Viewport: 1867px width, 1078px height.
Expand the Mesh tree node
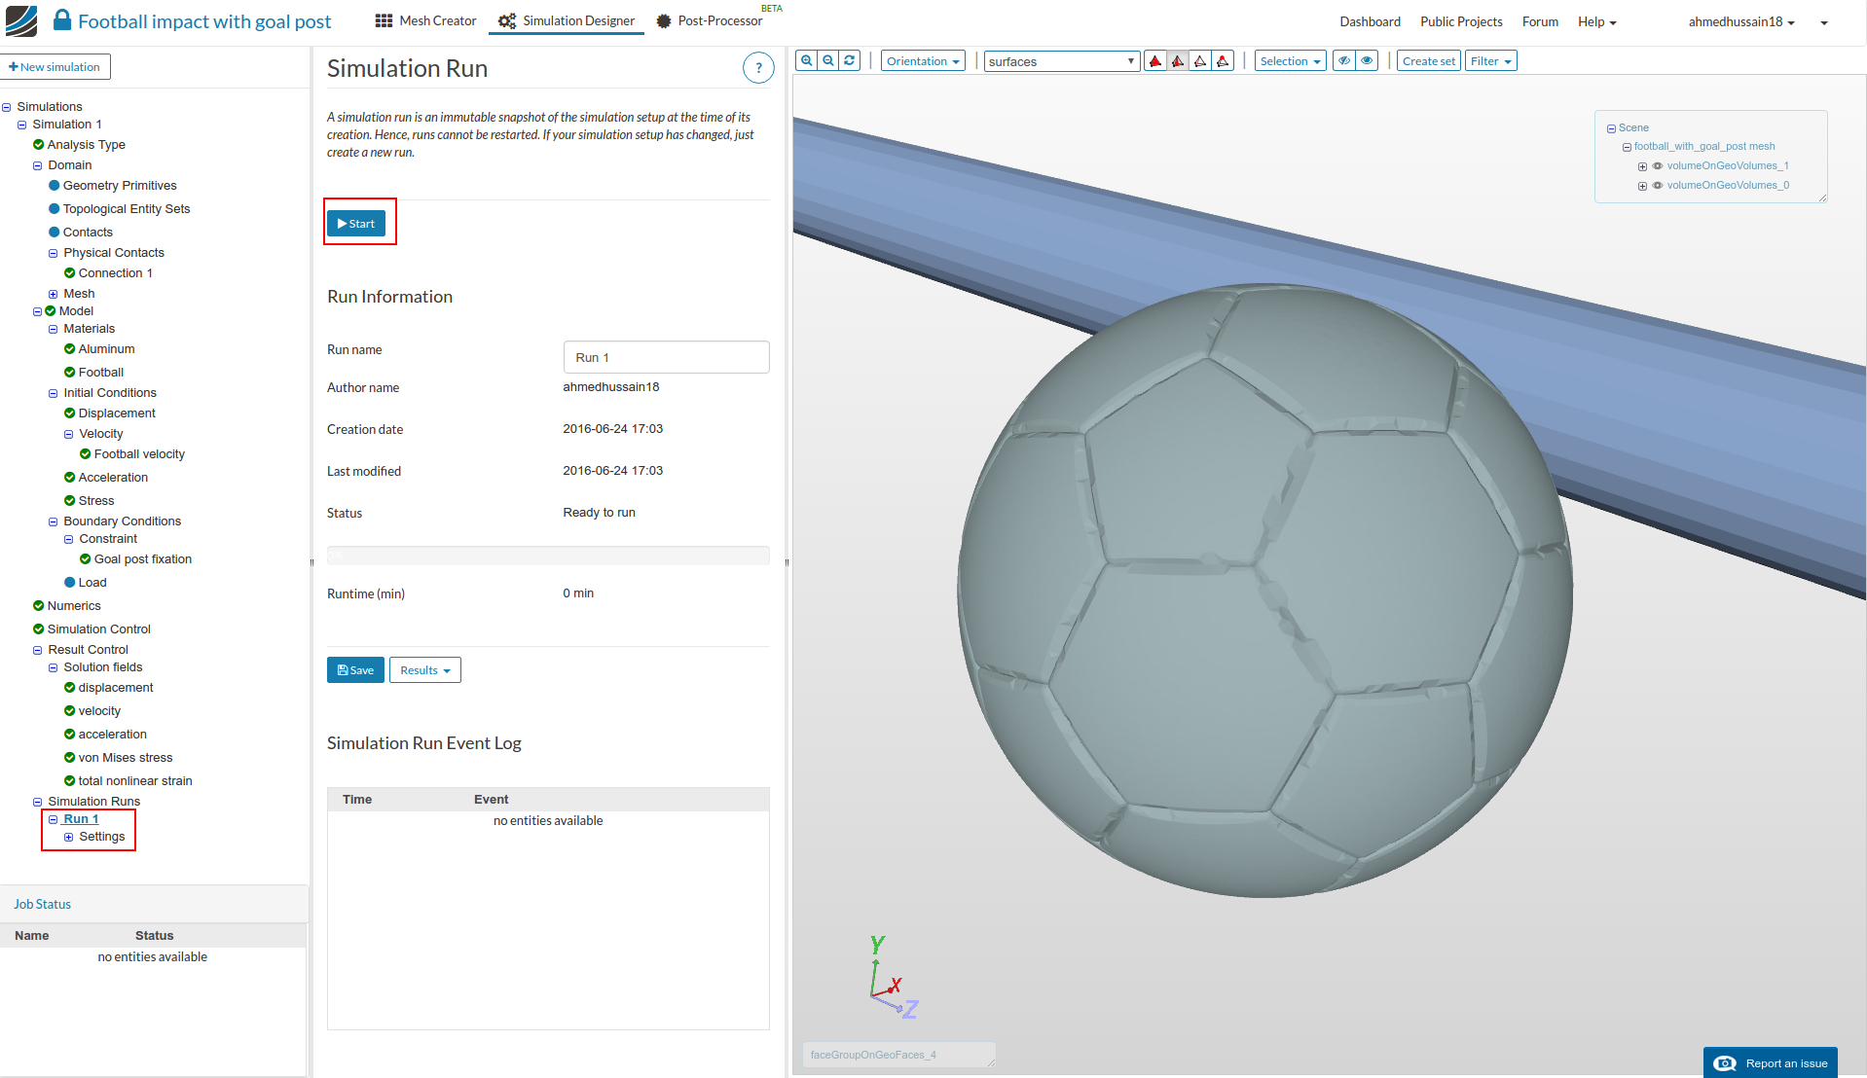point(53,294)
